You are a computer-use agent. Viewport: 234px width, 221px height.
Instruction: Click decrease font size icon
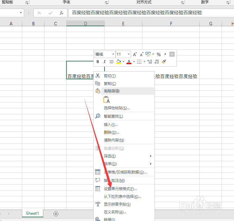pos(142,54)
